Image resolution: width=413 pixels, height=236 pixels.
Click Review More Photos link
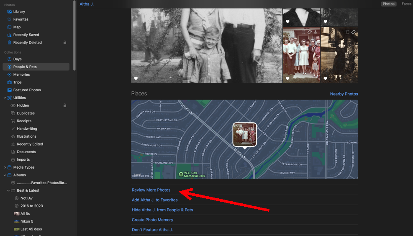click(151, 190)
